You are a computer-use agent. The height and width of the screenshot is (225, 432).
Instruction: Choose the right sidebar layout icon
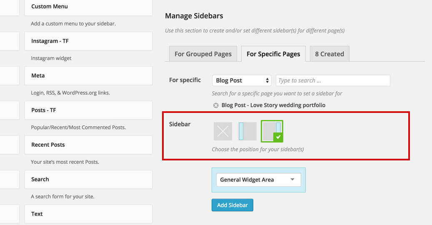tap(272, 131)
